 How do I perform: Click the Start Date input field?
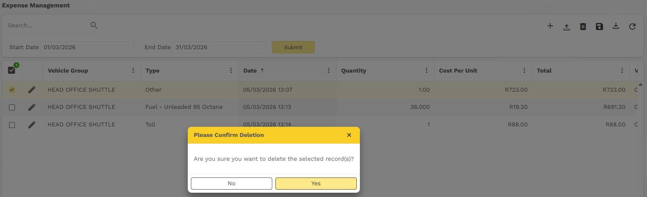pyautogui.click(x=87, y=47)
